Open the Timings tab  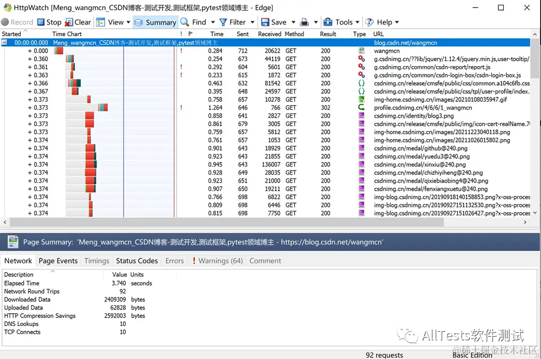97,261
